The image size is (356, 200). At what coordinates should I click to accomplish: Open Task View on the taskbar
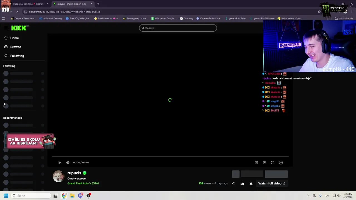coord(55,196)
